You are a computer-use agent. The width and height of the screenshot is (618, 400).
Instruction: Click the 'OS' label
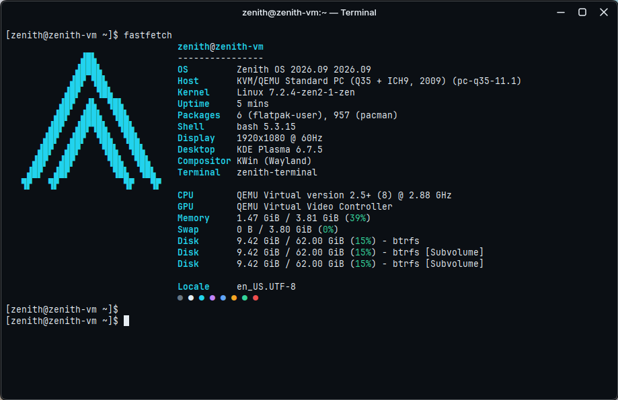[x=183, y=69]
